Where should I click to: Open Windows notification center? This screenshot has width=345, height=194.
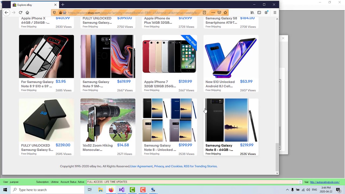[338, 190]
